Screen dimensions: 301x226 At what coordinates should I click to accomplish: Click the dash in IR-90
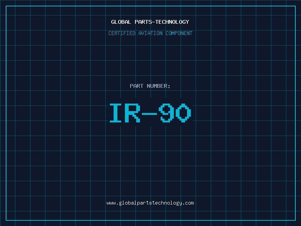[150, 113]
